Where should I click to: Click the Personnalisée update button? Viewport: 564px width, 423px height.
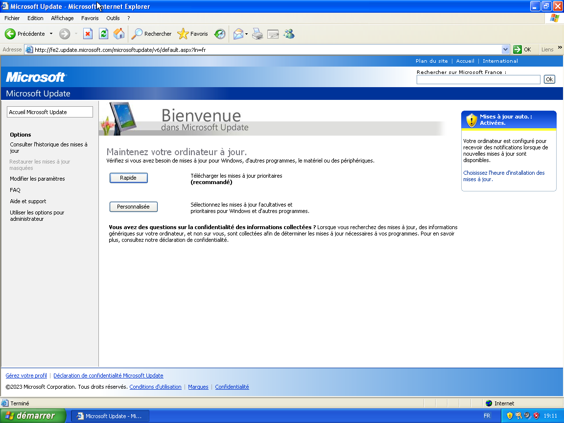click(134, 207)
